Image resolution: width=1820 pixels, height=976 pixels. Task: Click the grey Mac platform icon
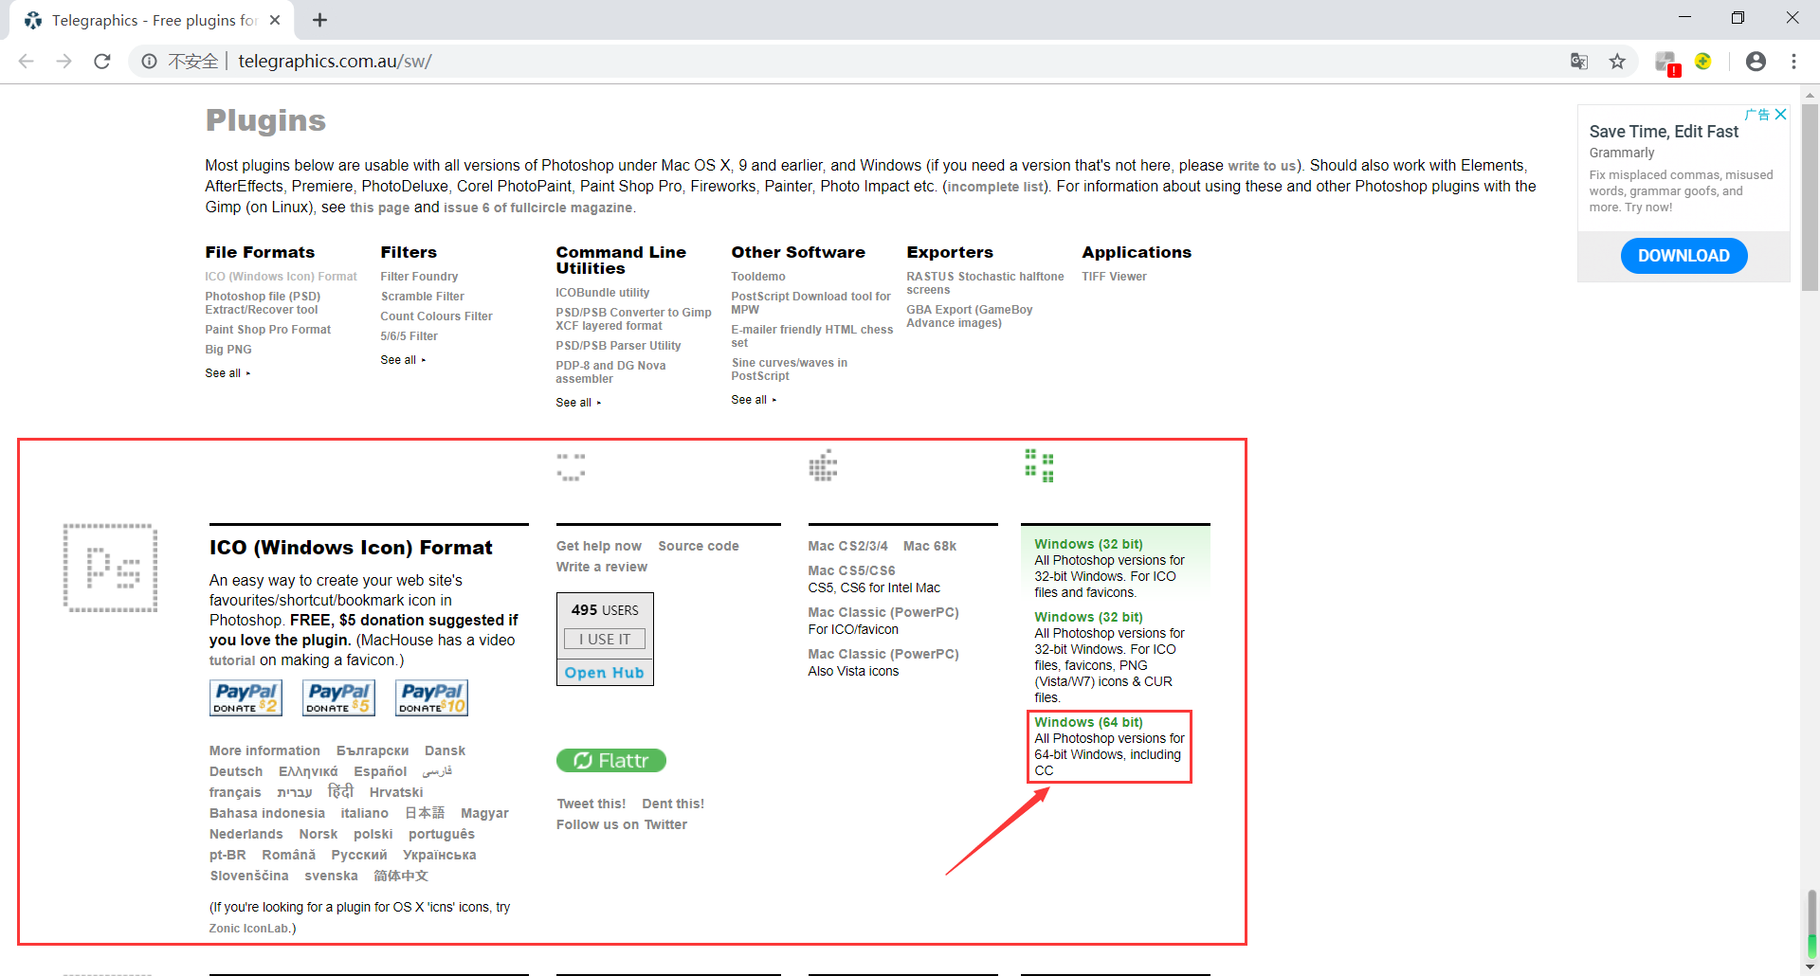point(823,465)
